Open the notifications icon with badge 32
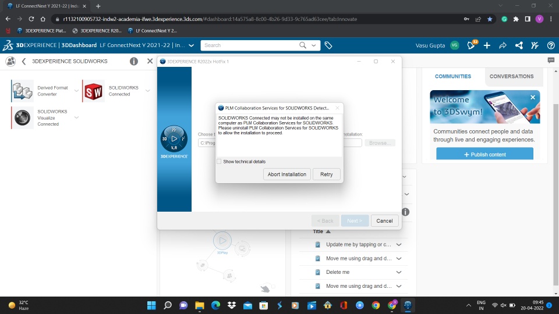The width and height of the screenshot is (559, 314). pos(472,45)
